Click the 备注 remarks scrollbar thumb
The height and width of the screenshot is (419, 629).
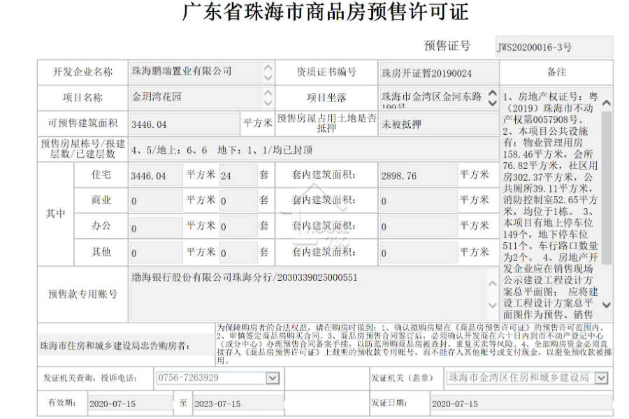pyautogui.click(x=607, y=188)
